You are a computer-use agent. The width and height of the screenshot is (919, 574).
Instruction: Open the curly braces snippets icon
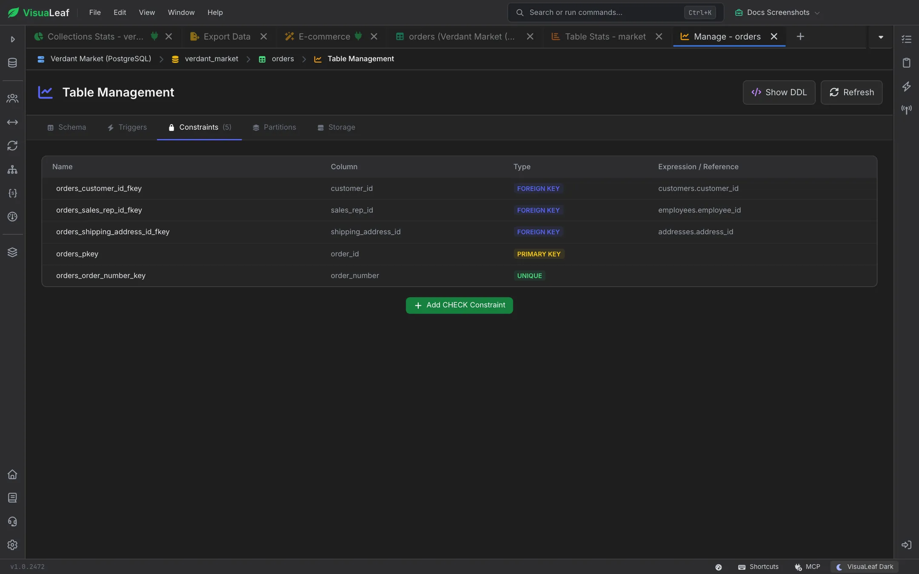point(12,193)
